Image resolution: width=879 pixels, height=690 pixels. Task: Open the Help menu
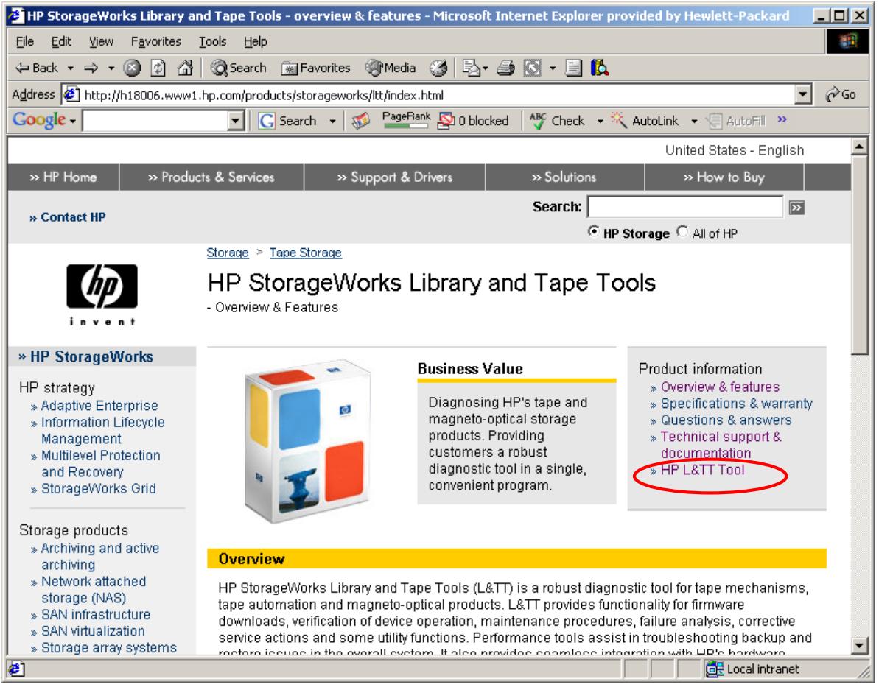[256, 41]
